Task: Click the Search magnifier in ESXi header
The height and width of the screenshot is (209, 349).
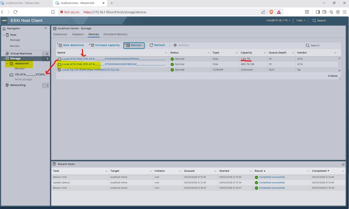Action: [314, 20]
